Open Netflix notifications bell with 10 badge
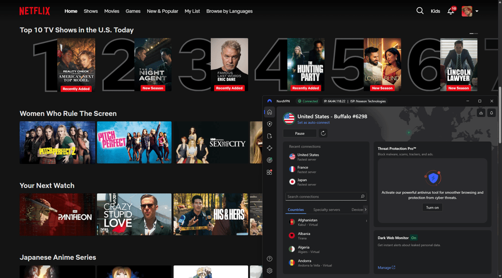 [x=451, y=11]
